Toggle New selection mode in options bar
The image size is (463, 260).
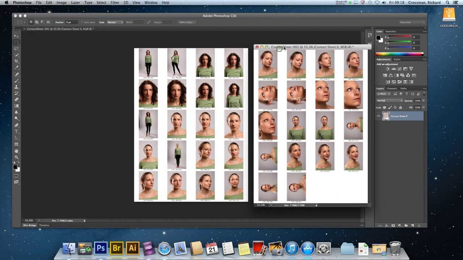(31, 22)
